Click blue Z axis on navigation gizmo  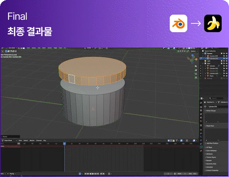192,55
